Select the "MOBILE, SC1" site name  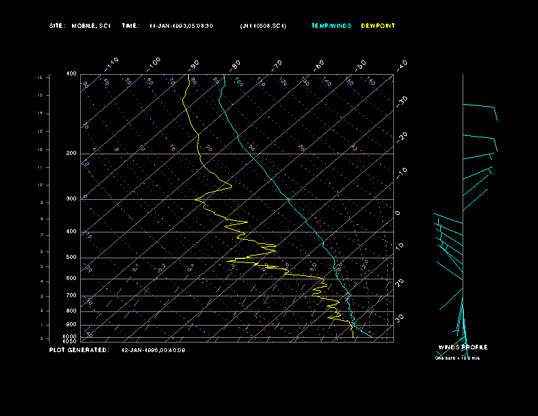91,26
